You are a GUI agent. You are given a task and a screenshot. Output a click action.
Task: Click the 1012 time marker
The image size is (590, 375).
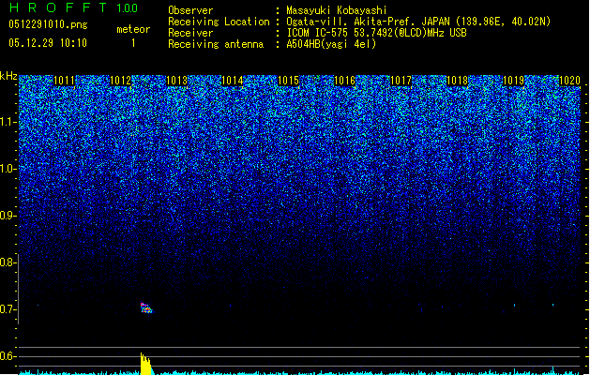click(120, 81)
